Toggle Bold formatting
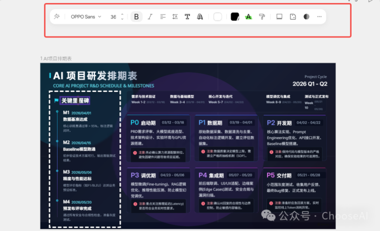The image size is (380, 231). coord(137,17)
